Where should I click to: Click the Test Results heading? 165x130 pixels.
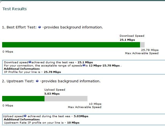(14, 9)
